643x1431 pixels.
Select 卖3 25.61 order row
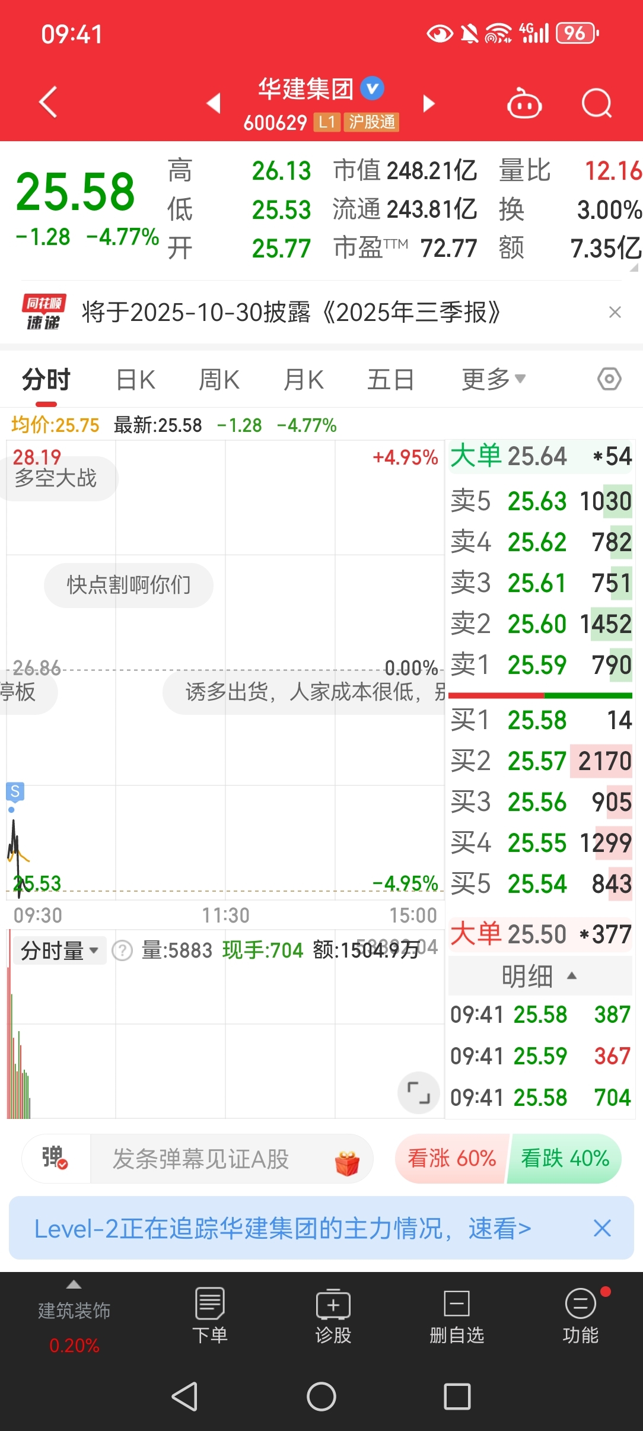540,583
